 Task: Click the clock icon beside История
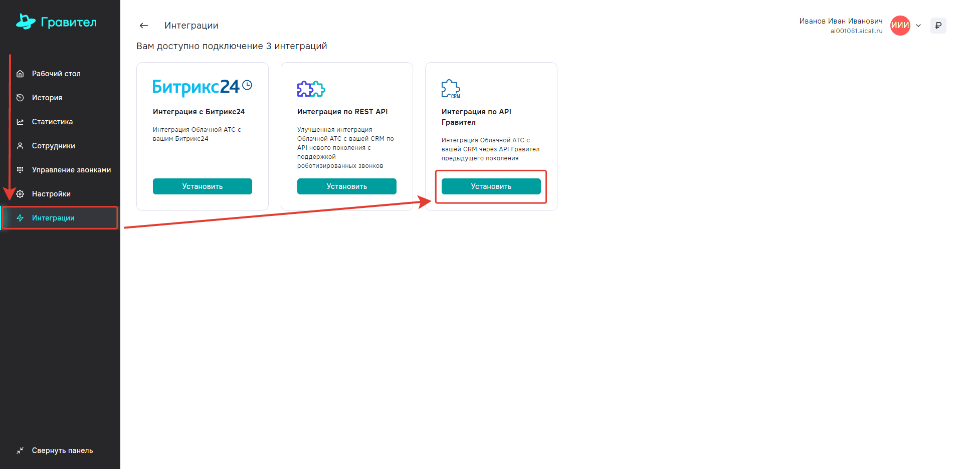pos(20,98)
